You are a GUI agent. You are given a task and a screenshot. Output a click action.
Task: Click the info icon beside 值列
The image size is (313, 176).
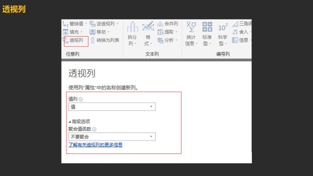81,99
